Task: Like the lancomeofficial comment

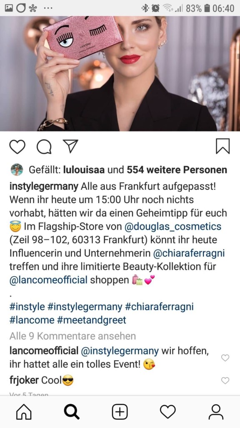Action: point(225,358)
